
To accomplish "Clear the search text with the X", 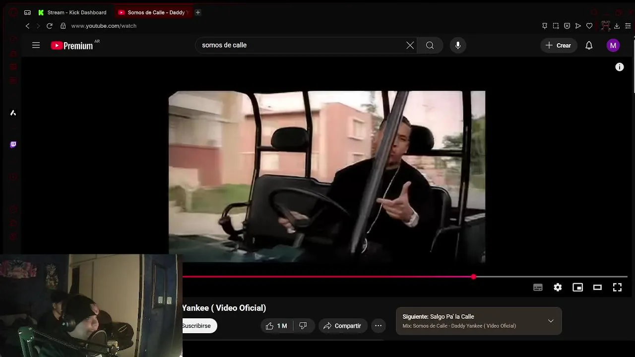I will [410, 45].
